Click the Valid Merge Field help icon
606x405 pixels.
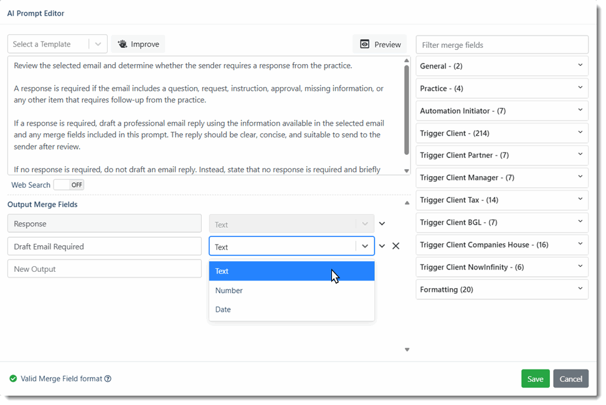click(108, 379)
